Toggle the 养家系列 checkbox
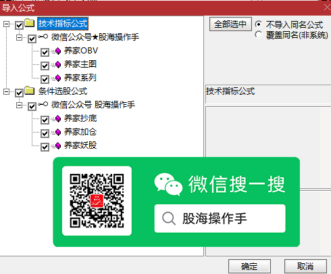331x274 pixels. tap(45, 79)
